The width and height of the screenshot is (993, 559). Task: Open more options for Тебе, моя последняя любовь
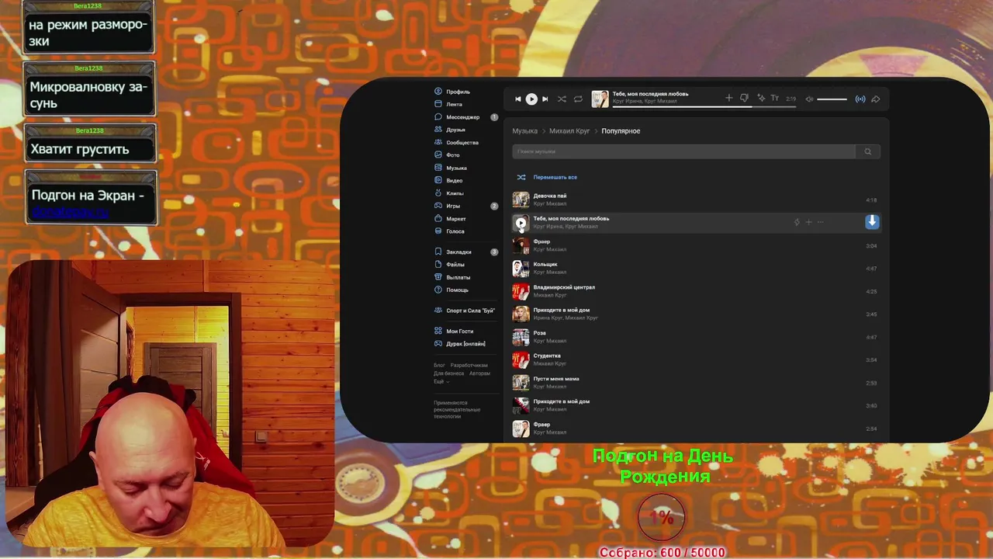click(x=821, y=222)
